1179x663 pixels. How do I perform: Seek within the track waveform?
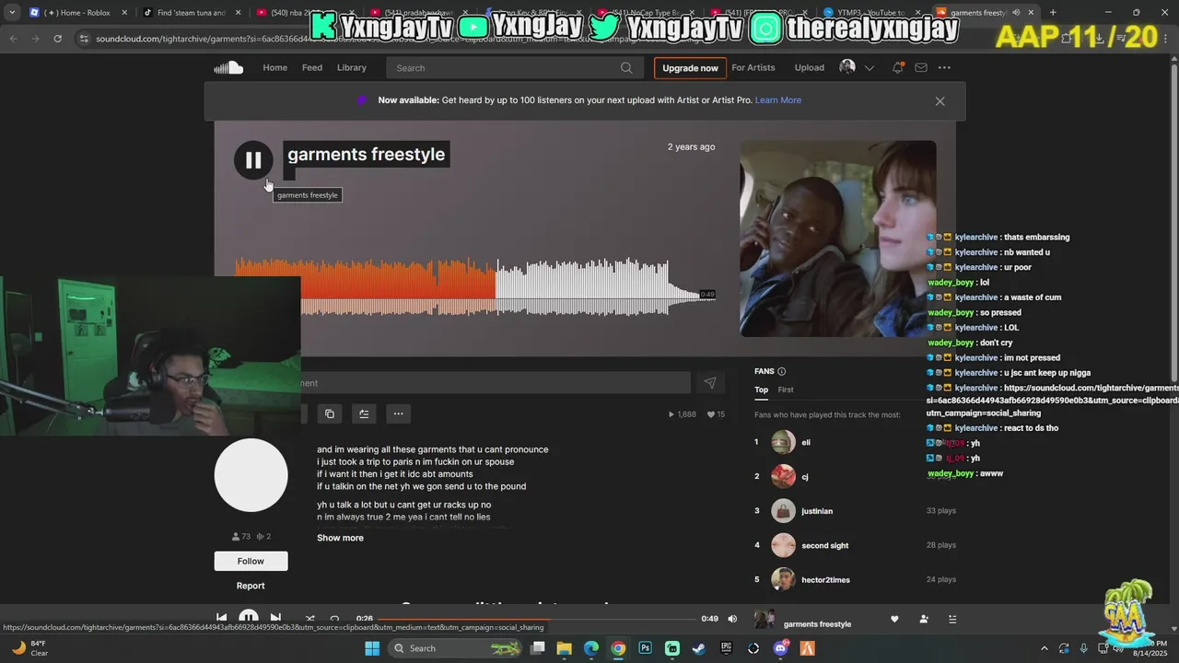pos(474,286)
